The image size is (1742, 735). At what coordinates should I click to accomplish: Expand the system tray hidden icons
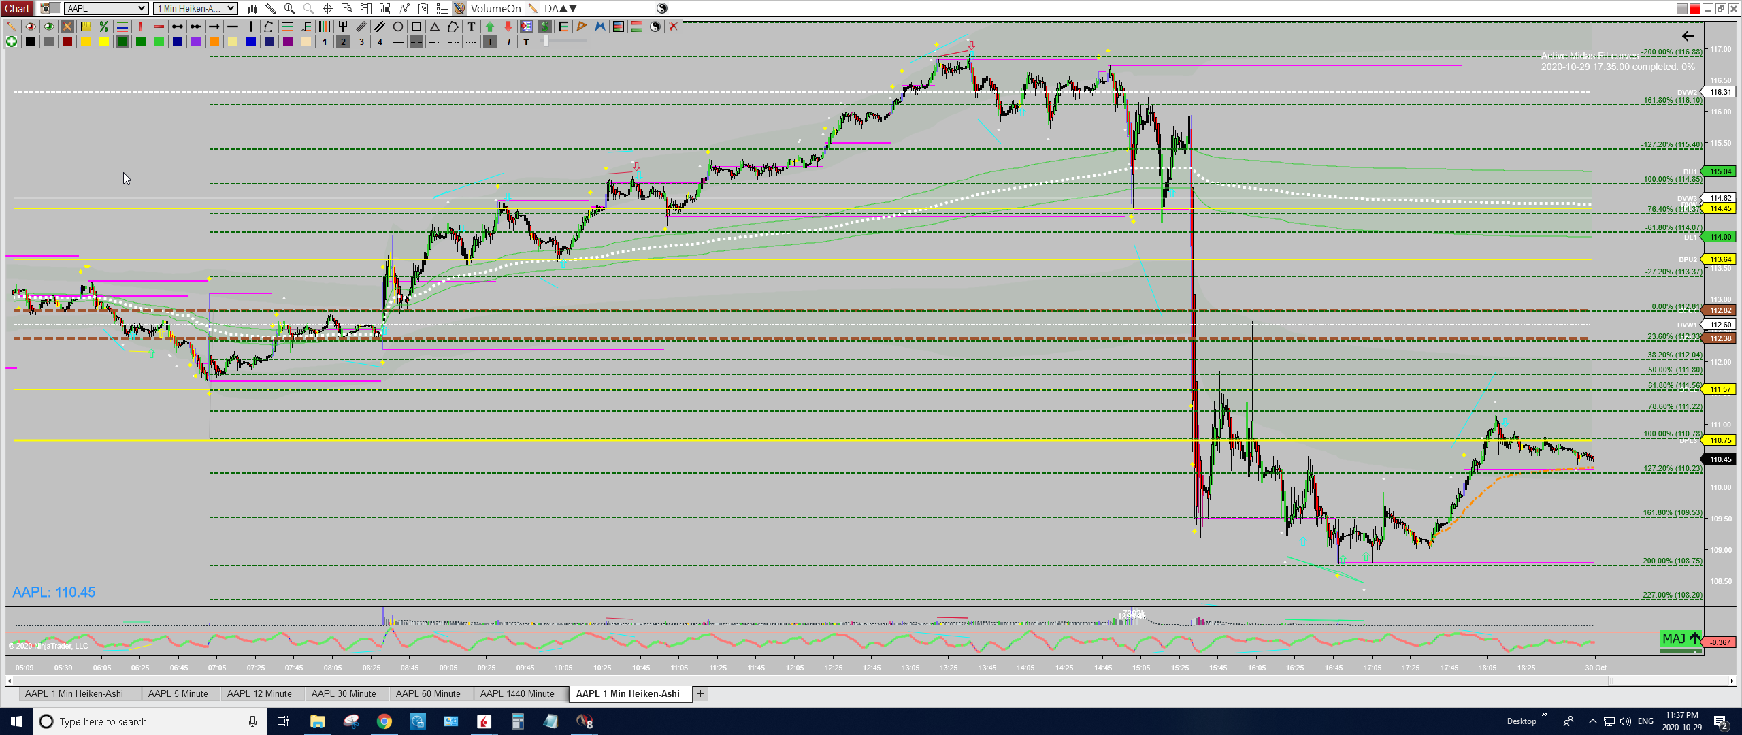1592,721
